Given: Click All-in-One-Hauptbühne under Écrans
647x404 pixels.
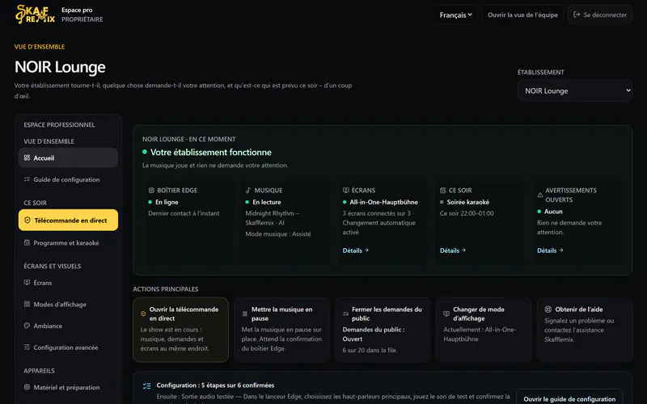Looking at the screenshot, I should pos(383,202).
